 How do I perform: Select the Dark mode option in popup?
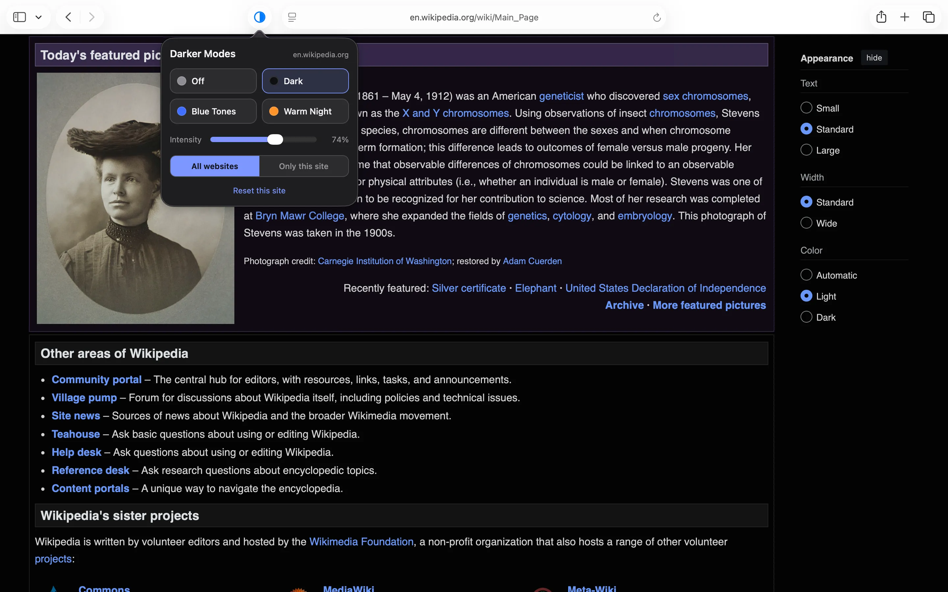pyautogui.click(x=305, y=81)
